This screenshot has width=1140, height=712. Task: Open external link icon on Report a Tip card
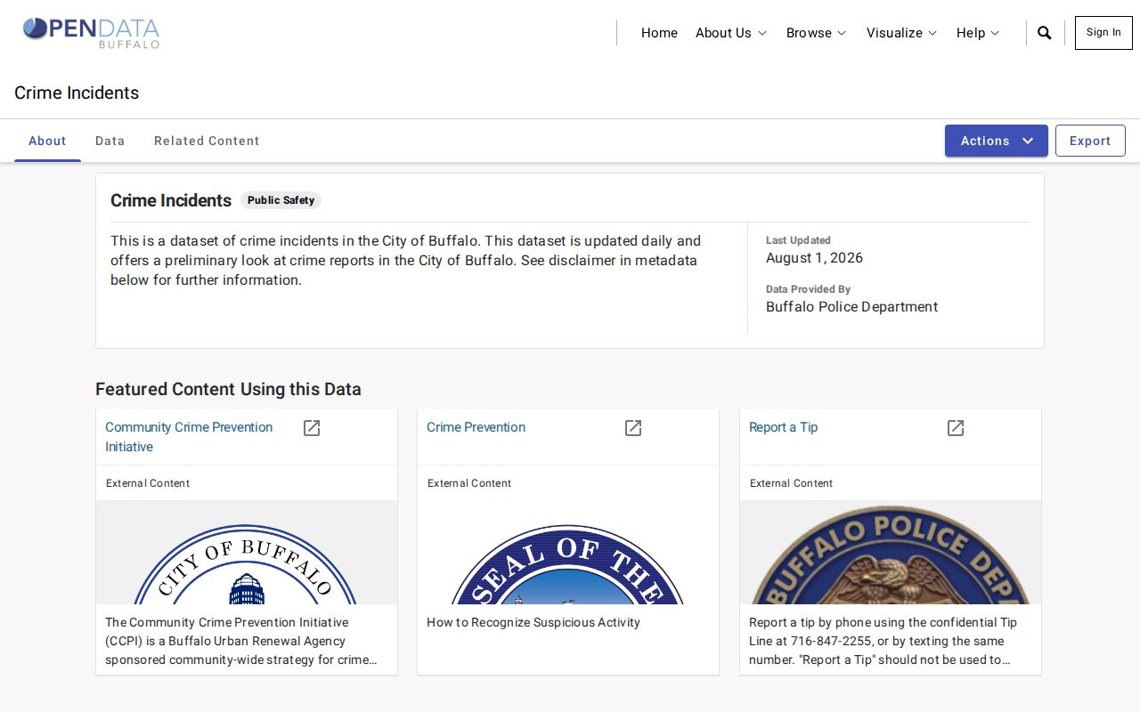click(x=956, y=428)
